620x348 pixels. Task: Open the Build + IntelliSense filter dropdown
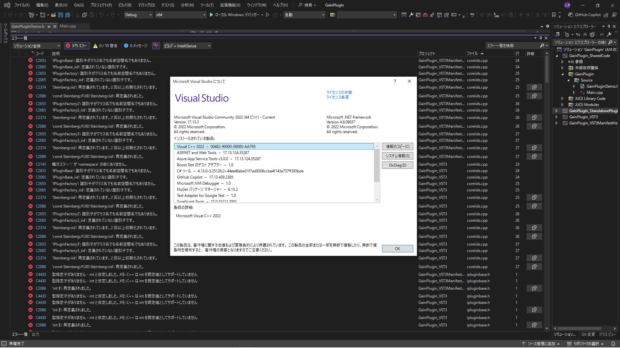(x=187, y=46)
